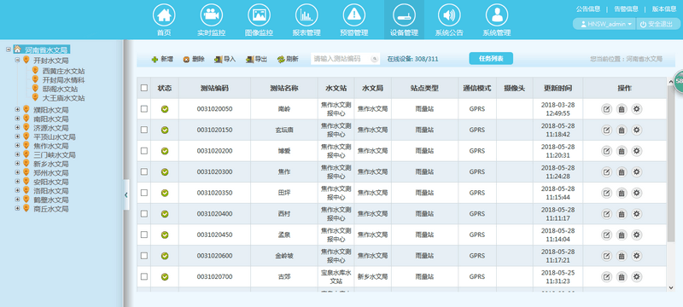Expand the 濮阳水文局 tree node
This screenshot has height=307, width=683.
(17, 109)
